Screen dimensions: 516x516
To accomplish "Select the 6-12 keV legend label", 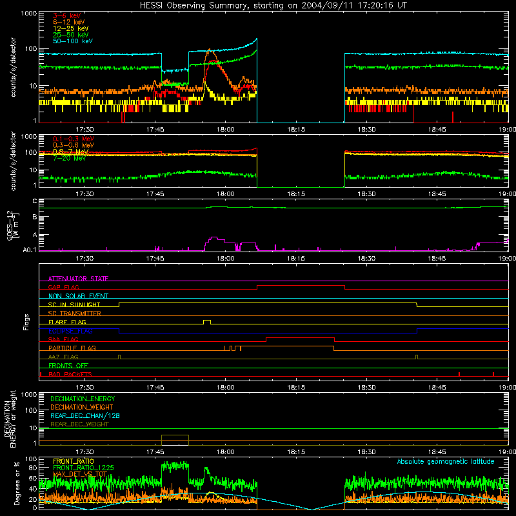I will click(x=69, y=22).
